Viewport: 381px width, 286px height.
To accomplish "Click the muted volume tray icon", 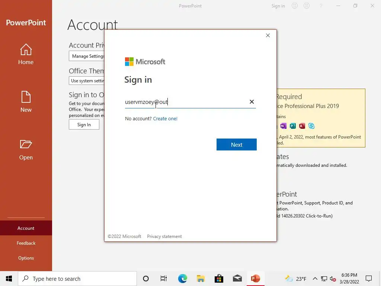I will click(x=333, y=279).
